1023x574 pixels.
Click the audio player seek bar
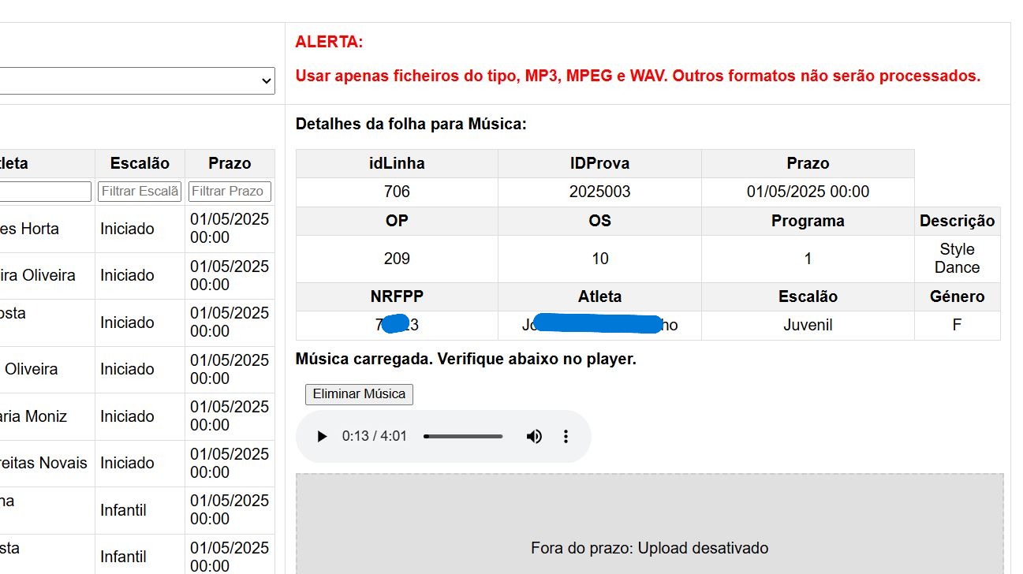pyautogui.click(x=463, y=436)
